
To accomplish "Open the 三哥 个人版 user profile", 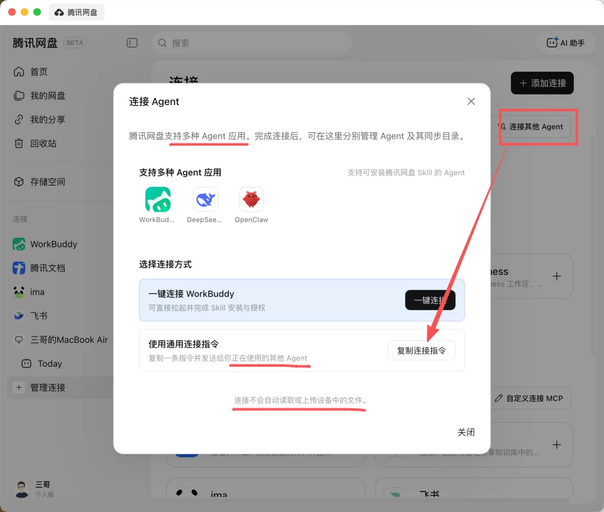I will 35,489.
